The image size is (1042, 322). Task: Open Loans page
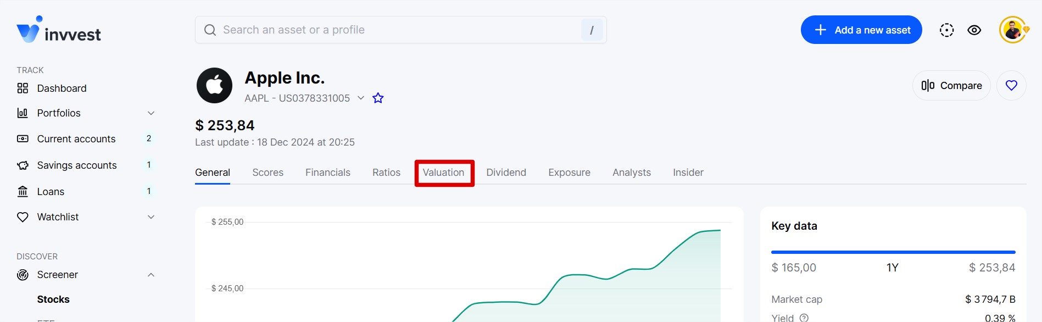[x=51, y=191]
